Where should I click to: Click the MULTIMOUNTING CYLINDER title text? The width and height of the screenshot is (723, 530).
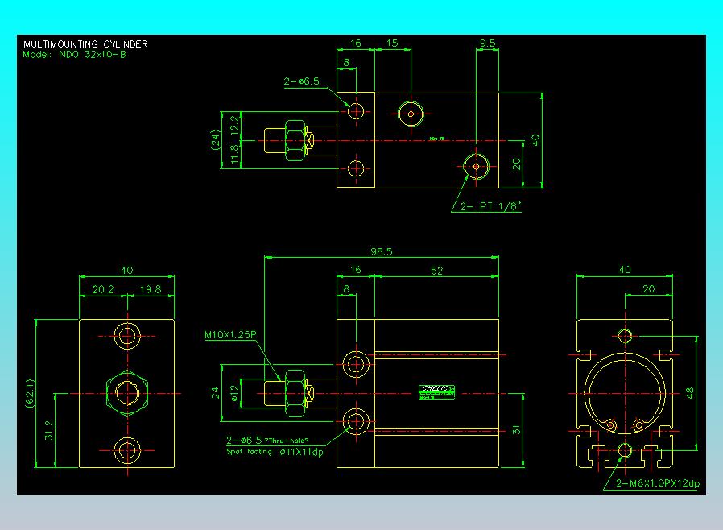point(85,44)
